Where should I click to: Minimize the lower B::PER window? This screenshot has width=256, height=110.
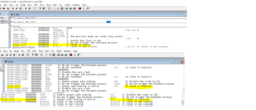(173, 62)
